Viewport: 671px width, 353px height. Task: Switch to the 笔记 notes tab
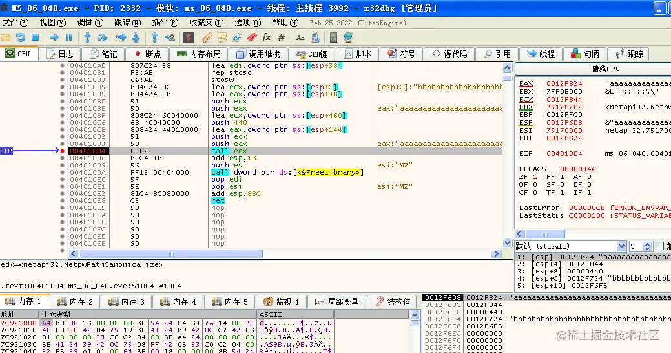[103, 54]
